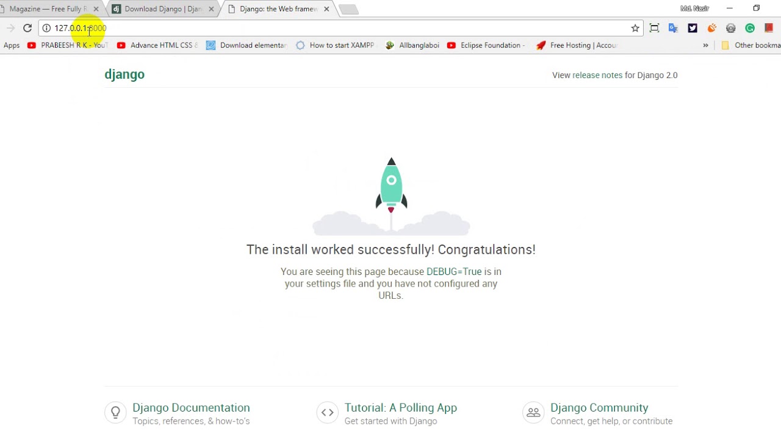Open the Apps bookmark shortcut
This screenshot has height=439, width=781.
pyautogui.click(x=12, y=45)
